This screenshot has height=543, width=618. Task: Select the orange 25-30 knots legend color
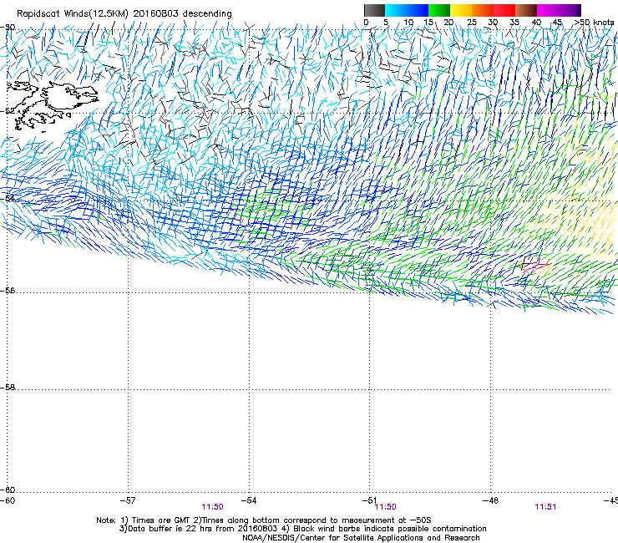pos(483,10)
